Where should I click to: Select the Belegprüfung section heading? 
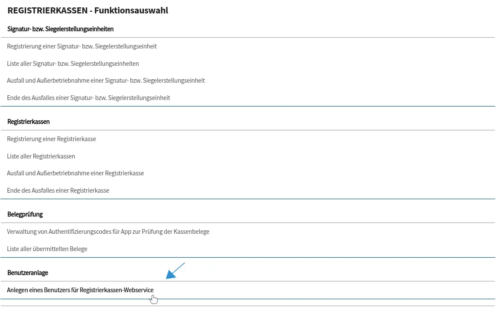click(25, 214)
